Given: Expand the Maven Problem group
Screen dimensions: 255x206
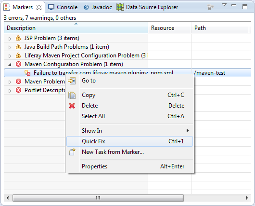Looking at the screenshot, I should [x=10, y=82].
